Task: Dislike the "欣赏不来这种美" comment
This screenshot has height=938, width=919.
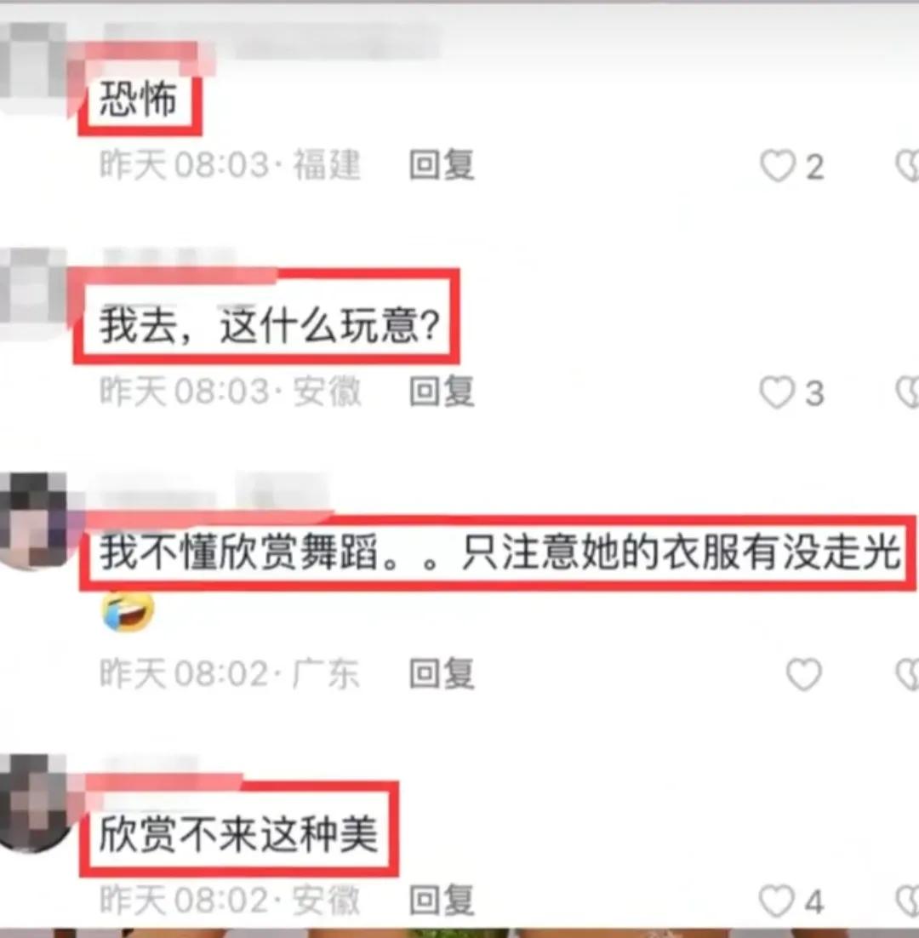Action: (908, 901)
